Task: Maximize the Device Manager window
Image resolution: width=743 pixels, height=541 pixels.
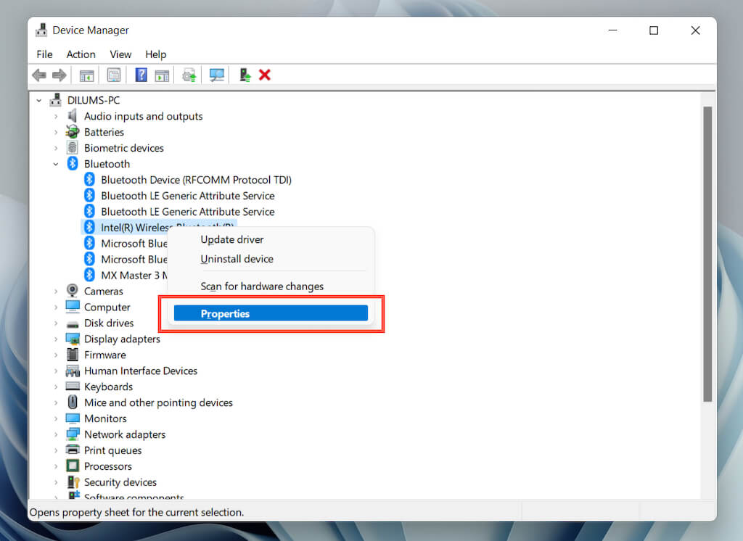Action: click(x=654, y=30)
